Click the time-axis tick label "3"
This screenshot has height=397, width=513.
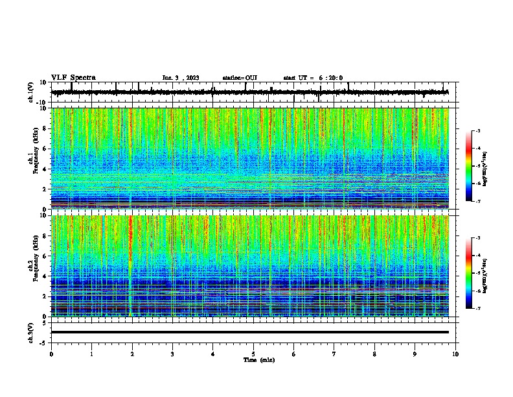172,354
